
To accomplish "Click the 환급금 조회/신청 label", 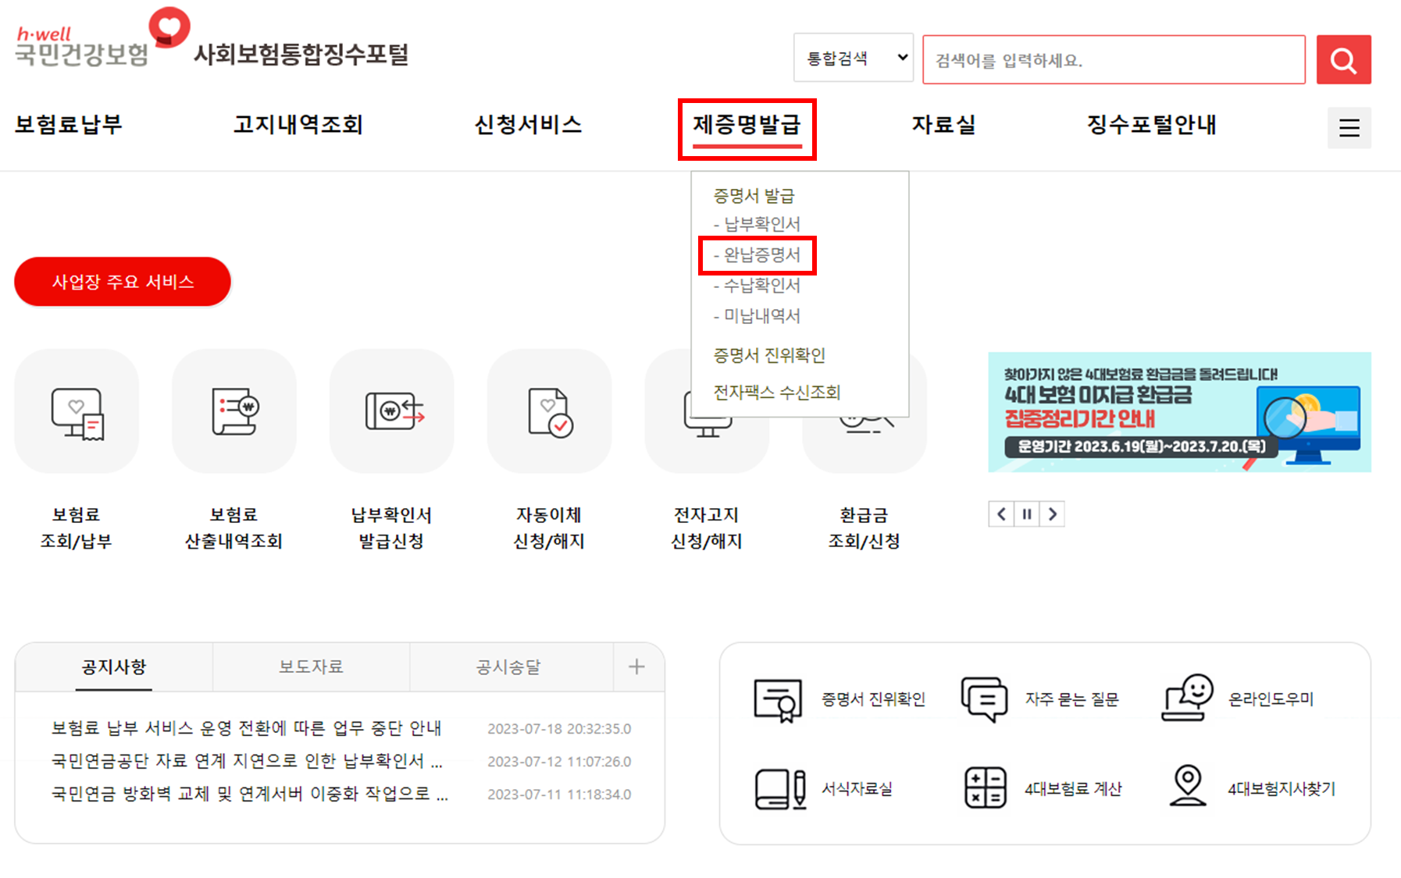I will tap(864, 528).
